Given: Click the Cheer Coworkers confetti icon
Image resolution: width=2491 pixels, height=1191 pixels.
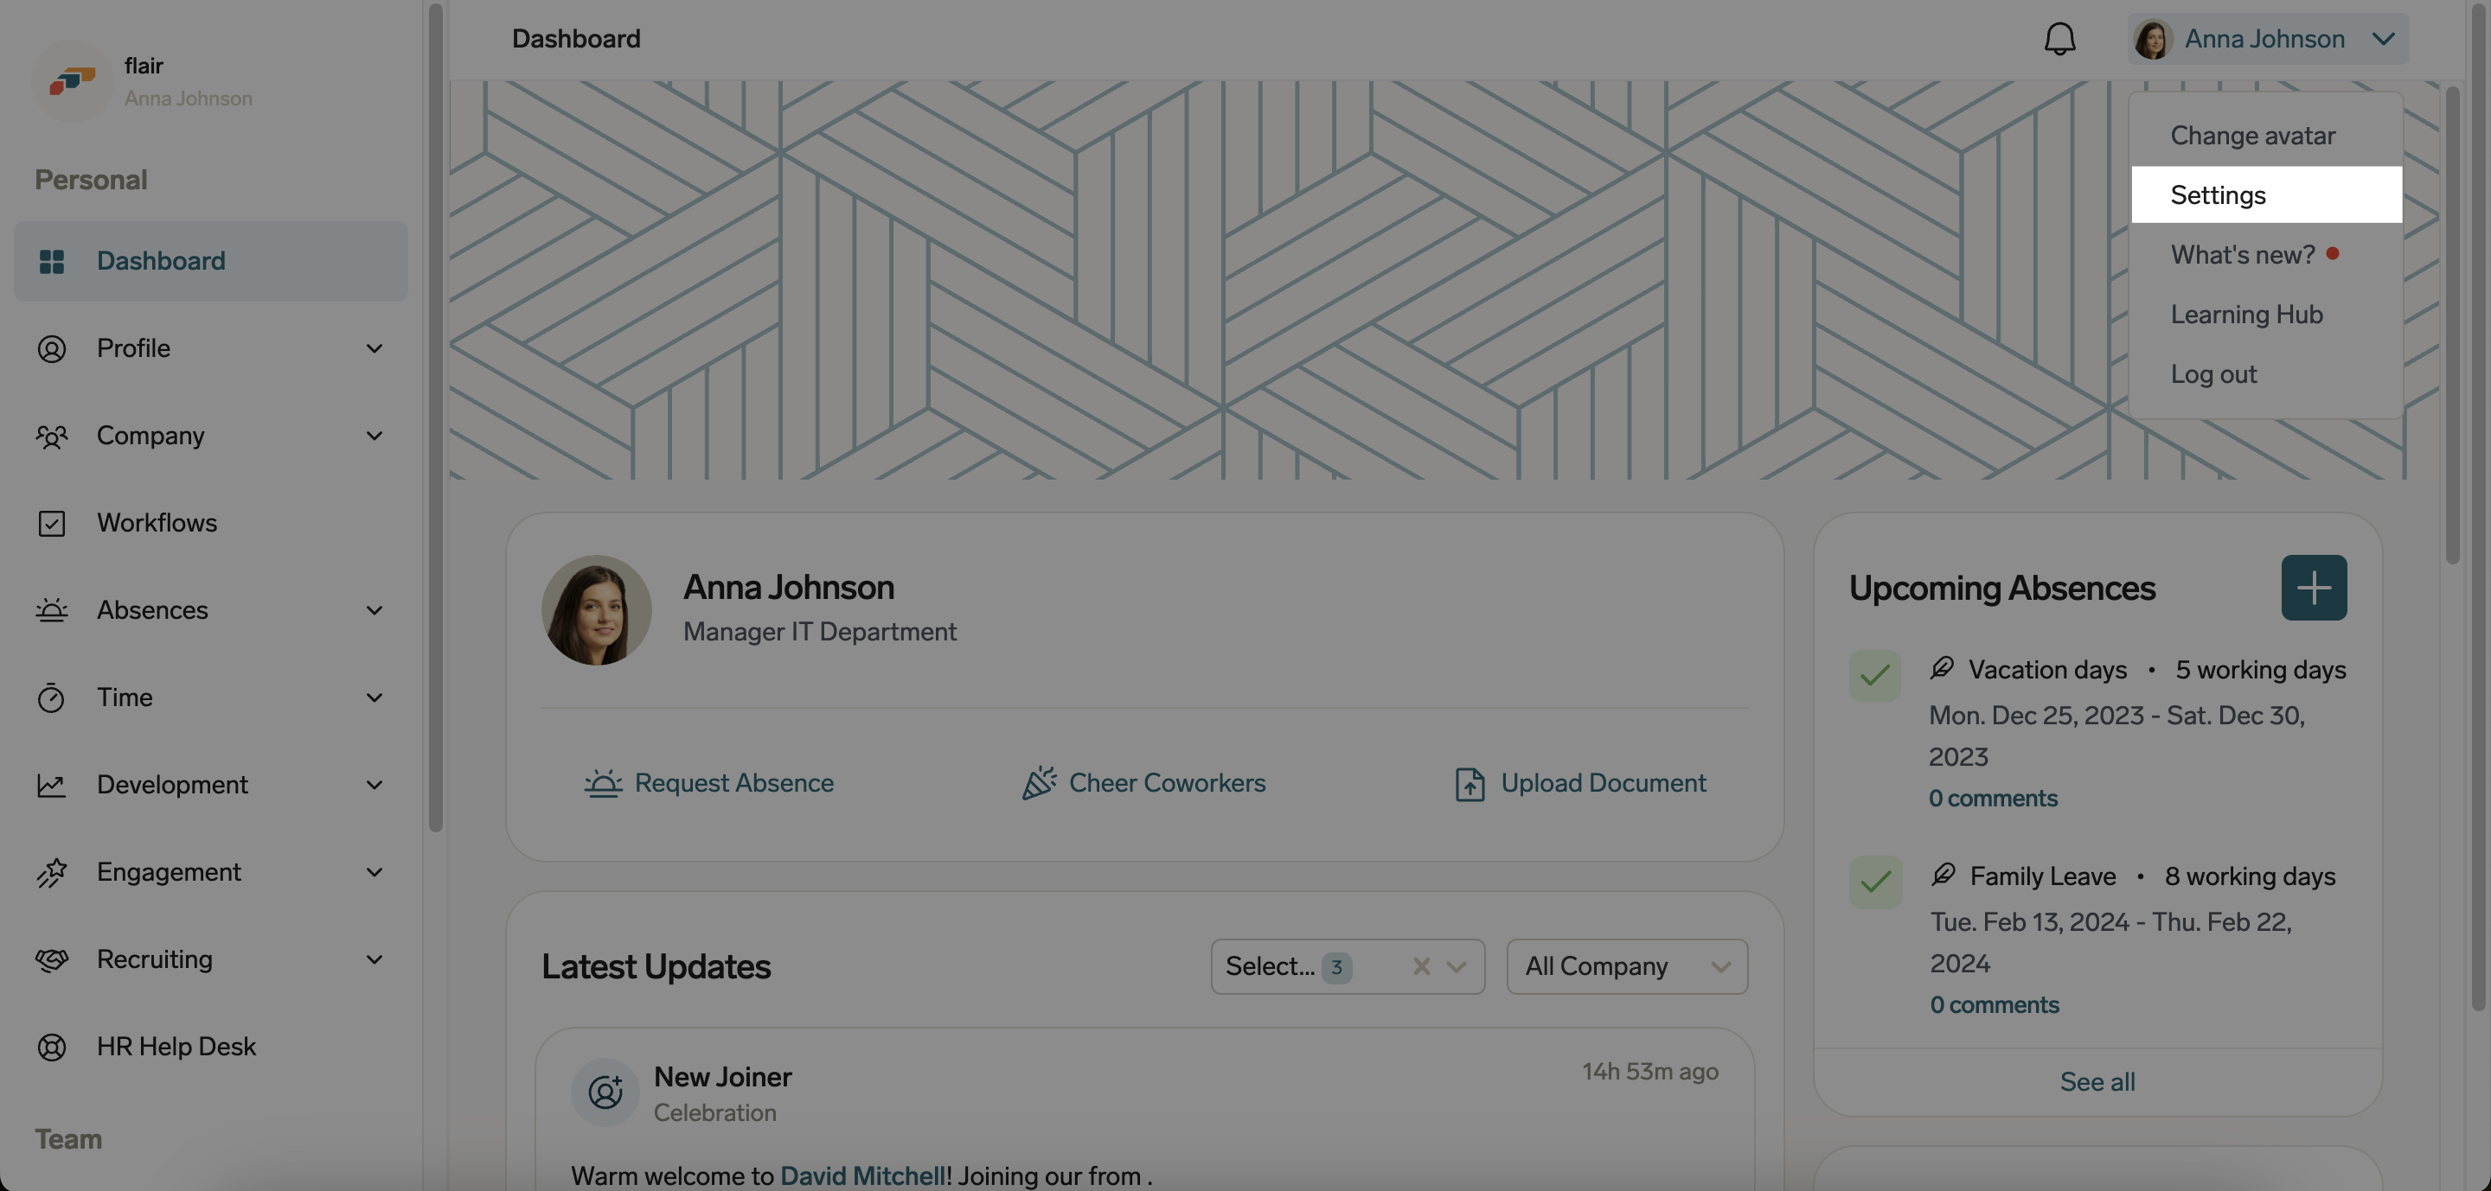Looking at the screenshot, I should 1037,783.
